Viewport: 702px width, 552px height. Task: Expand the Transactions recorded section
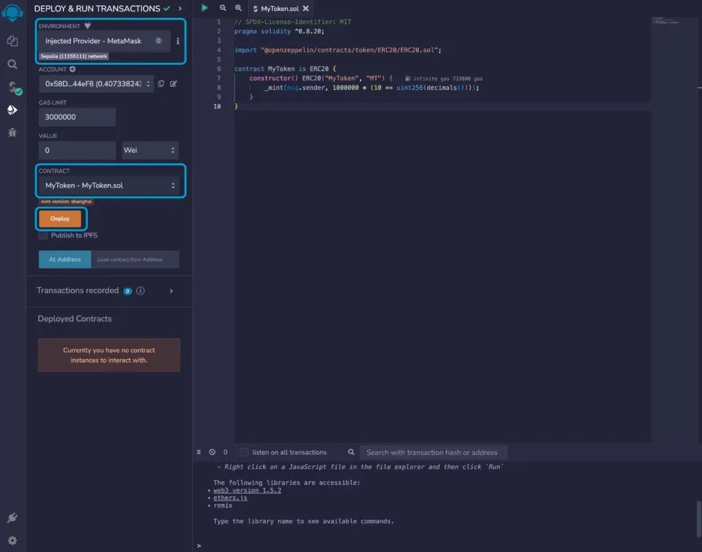coord(171,291)
